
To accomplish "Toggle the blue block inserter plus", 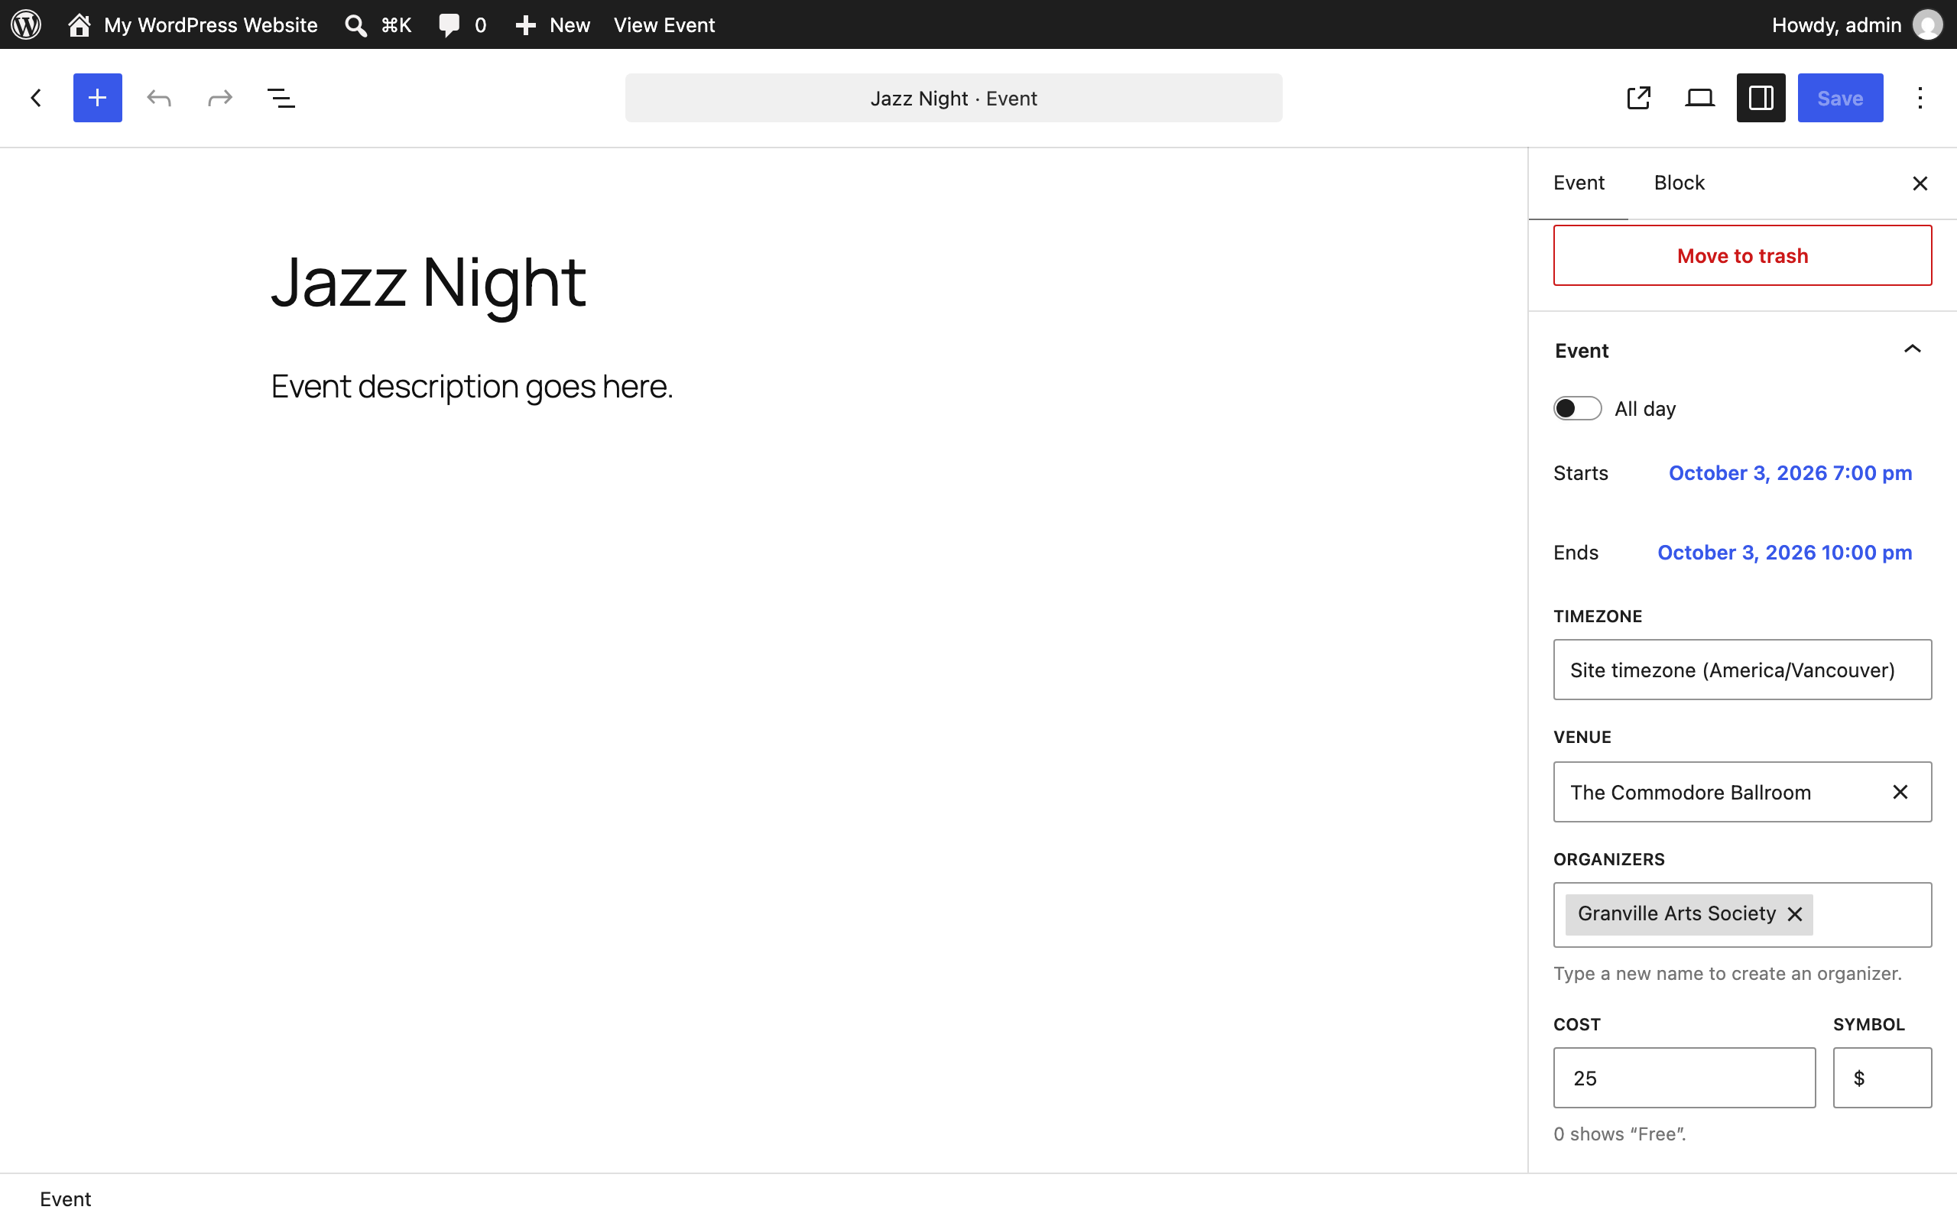I will pyautogui.click(x=97, y=98).
